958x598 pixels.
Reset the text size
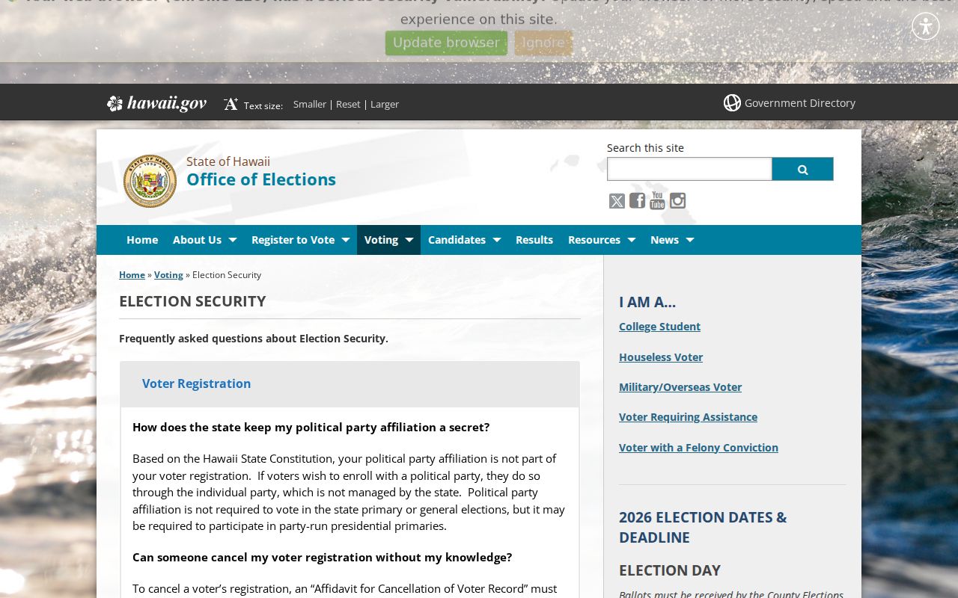click(348, 104)
